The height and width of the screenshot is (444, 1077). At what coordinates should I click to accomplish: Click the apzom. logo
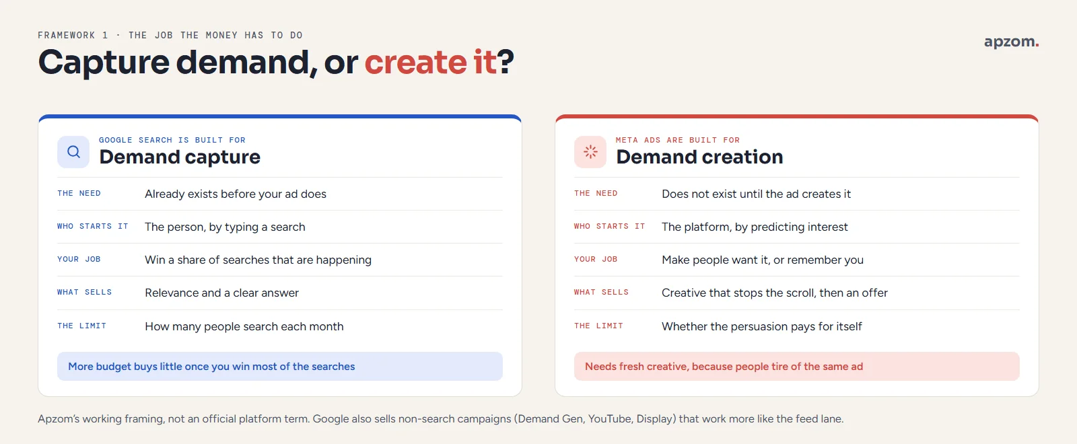click(x=1011, y=42)
